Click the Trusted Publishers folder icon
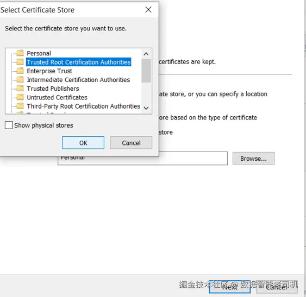Image resolution: width=306 pixels, height=297 pixels. tap(20, 88)
